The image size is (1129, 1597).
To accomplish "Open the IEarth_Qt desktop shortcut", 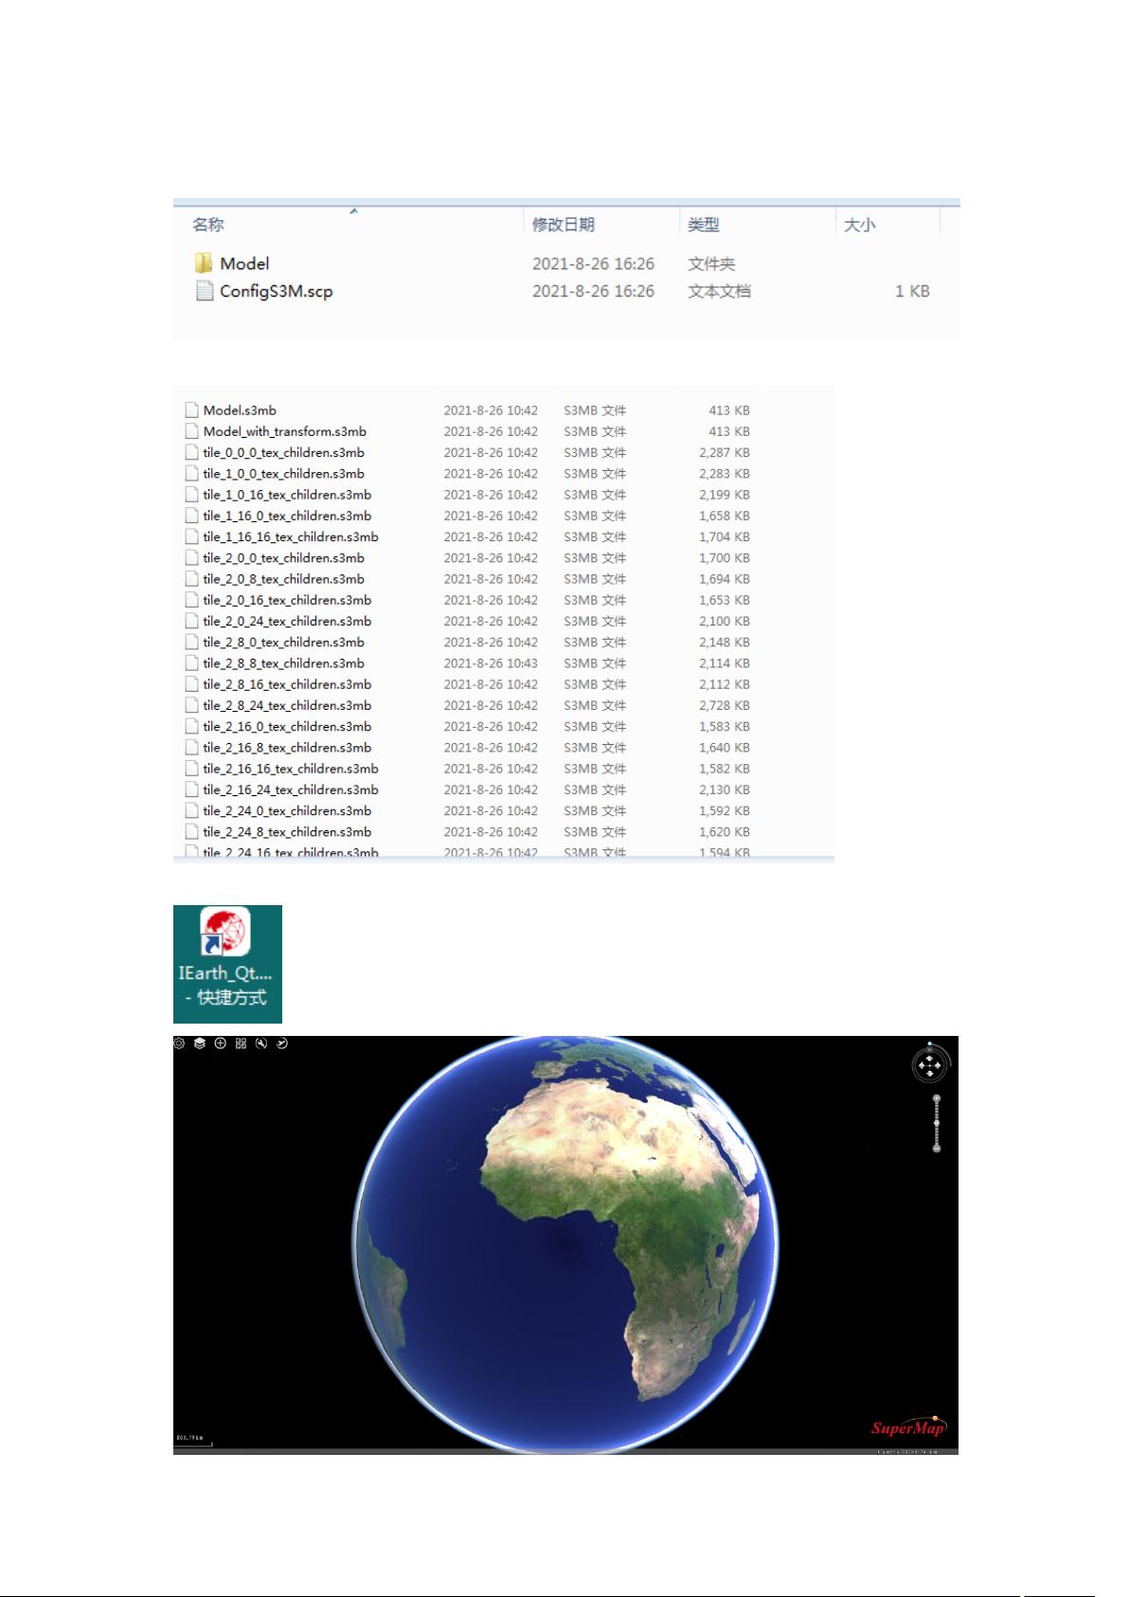I will [226, 962].
